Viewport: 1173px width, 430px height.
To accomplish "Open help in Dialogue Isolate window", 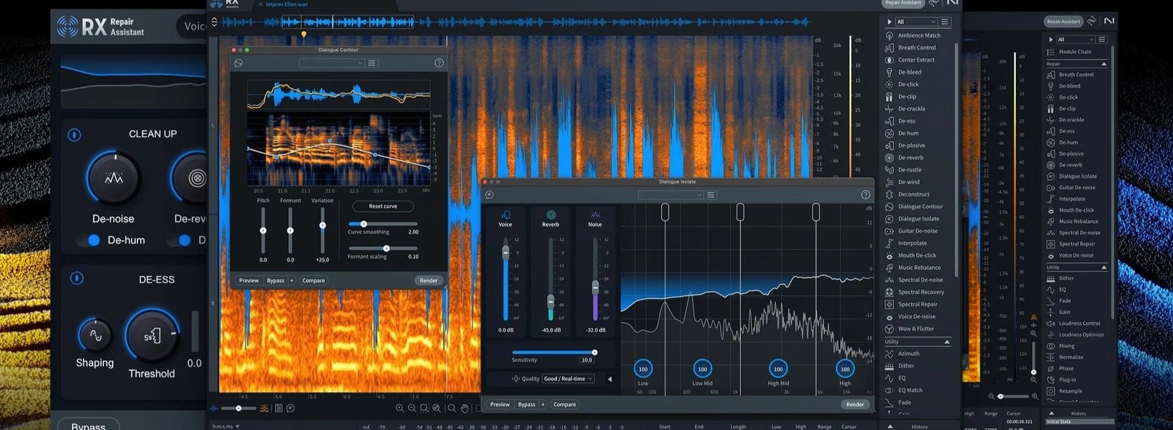I will click(x=865, y=194).
